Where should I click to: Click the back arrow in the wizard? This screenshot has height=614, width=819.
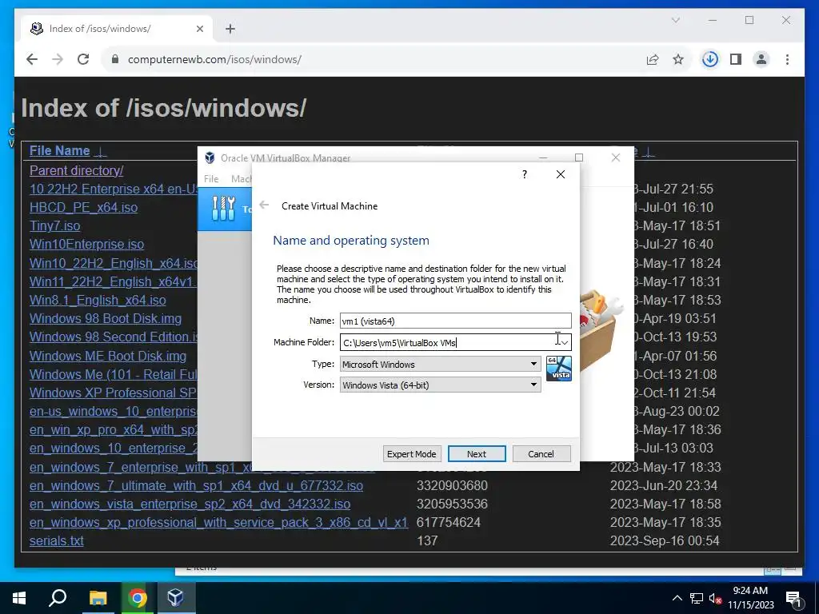(264, 205)
